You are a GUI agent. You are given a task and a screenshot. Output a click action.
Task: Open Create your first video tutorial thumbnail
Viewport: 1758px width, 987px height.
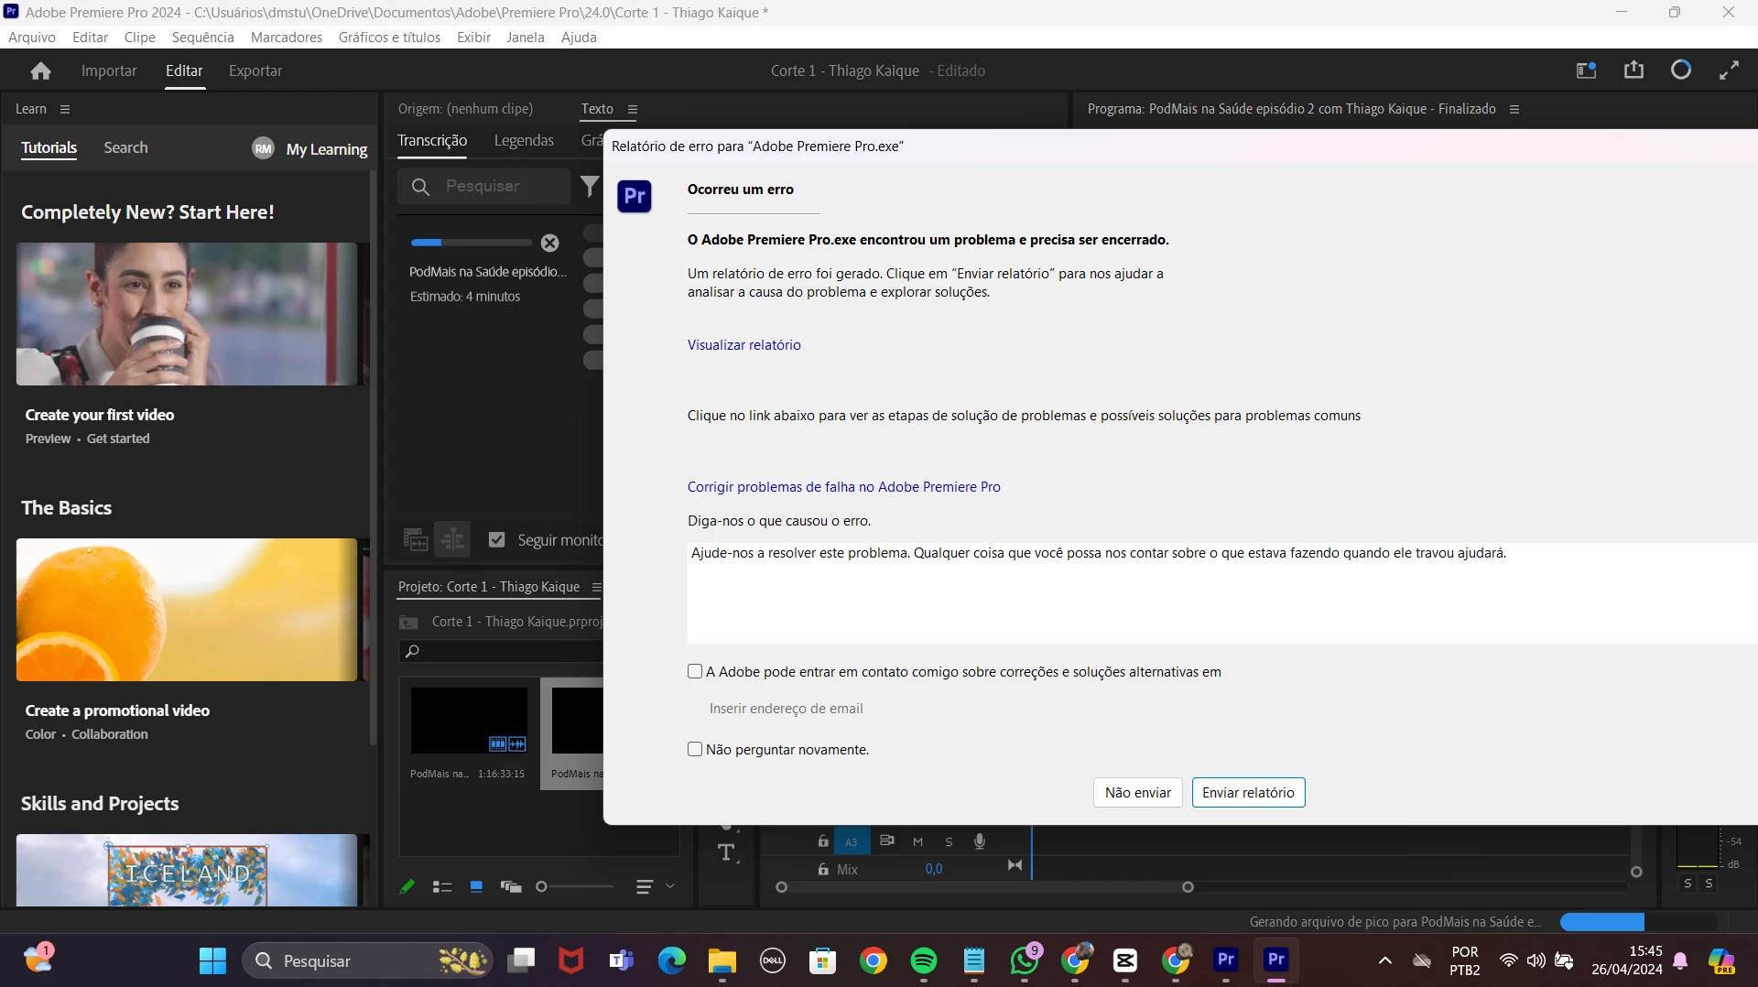[187, 314]
